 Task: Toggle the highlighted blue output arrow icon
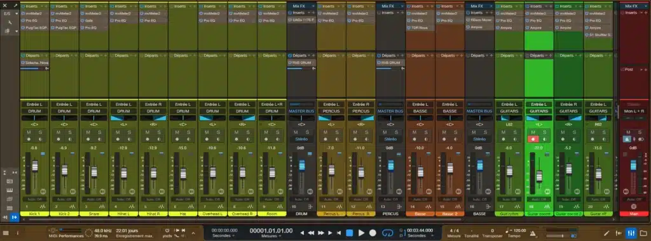point(15,217)
